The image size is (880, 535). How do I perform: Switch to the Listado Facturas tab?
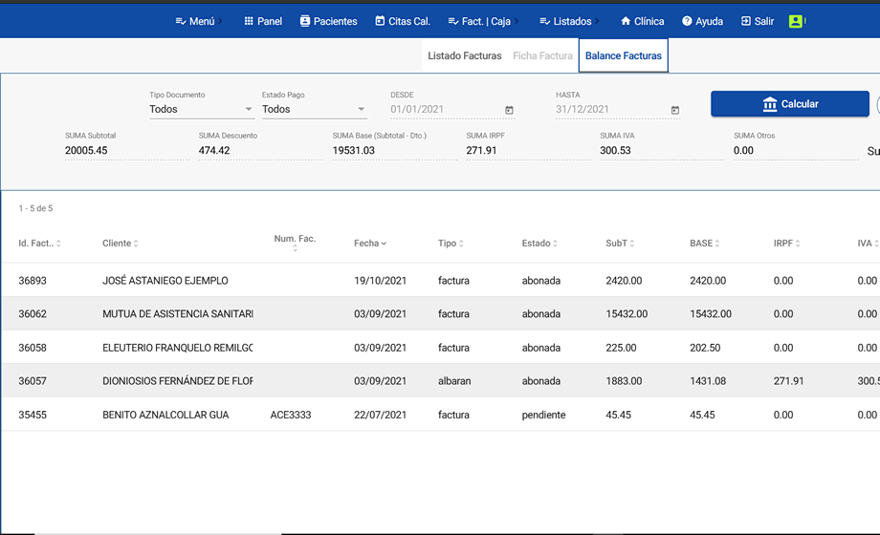click(464, 55)
